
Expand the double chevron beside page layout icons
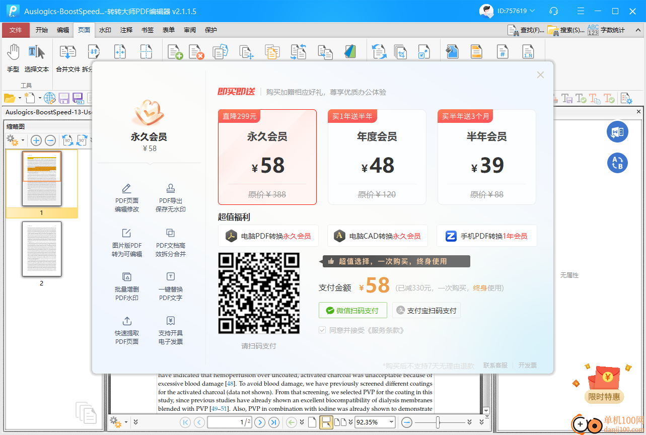350,422
